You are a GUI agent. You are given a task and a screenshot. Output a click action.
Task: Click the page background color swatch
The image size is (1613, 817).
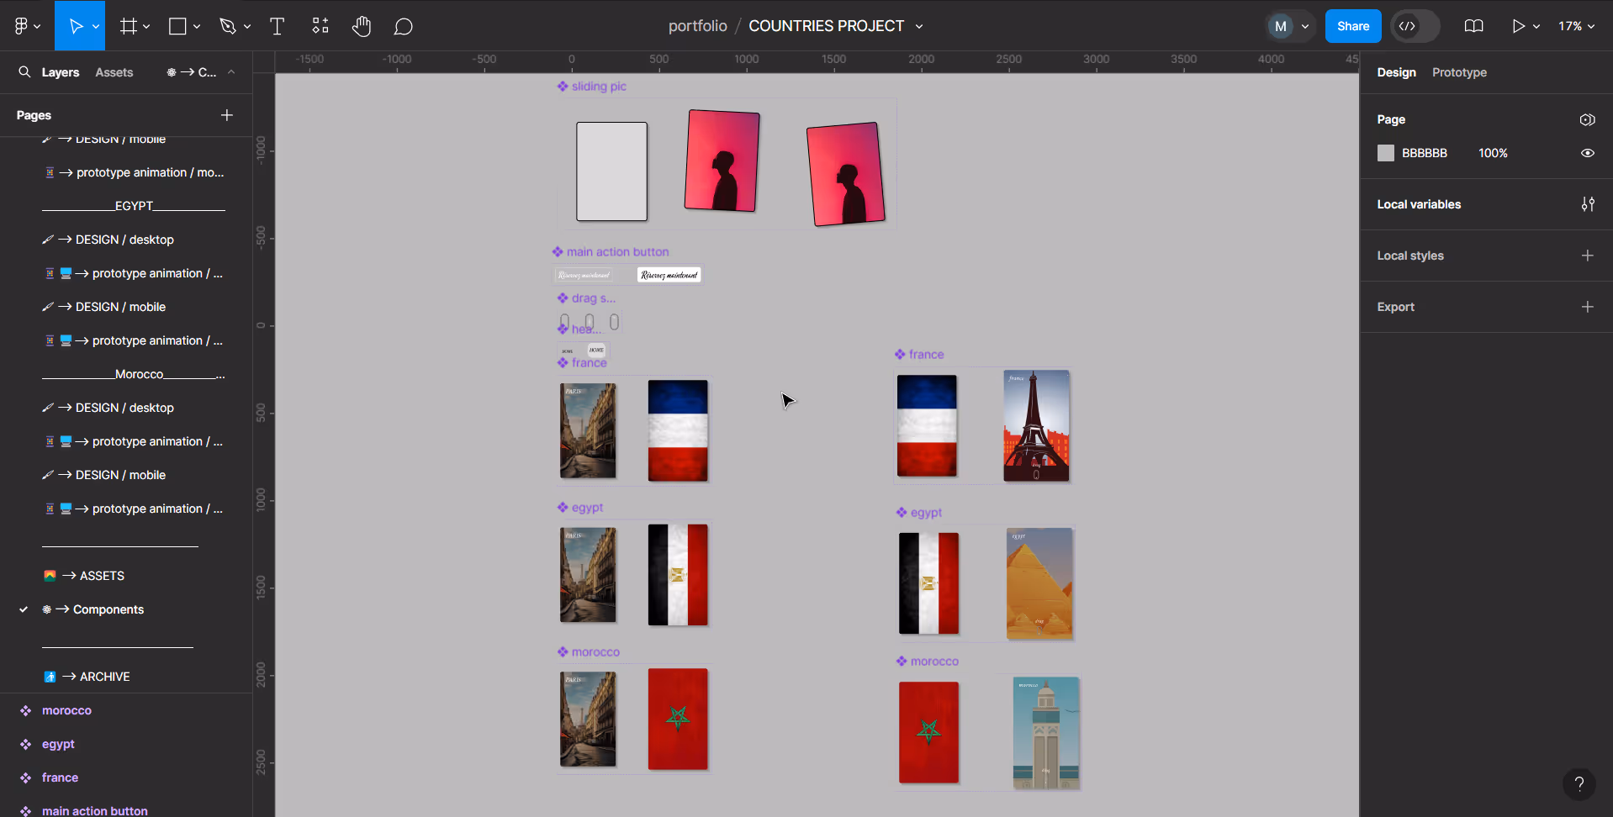point(1386,153)
